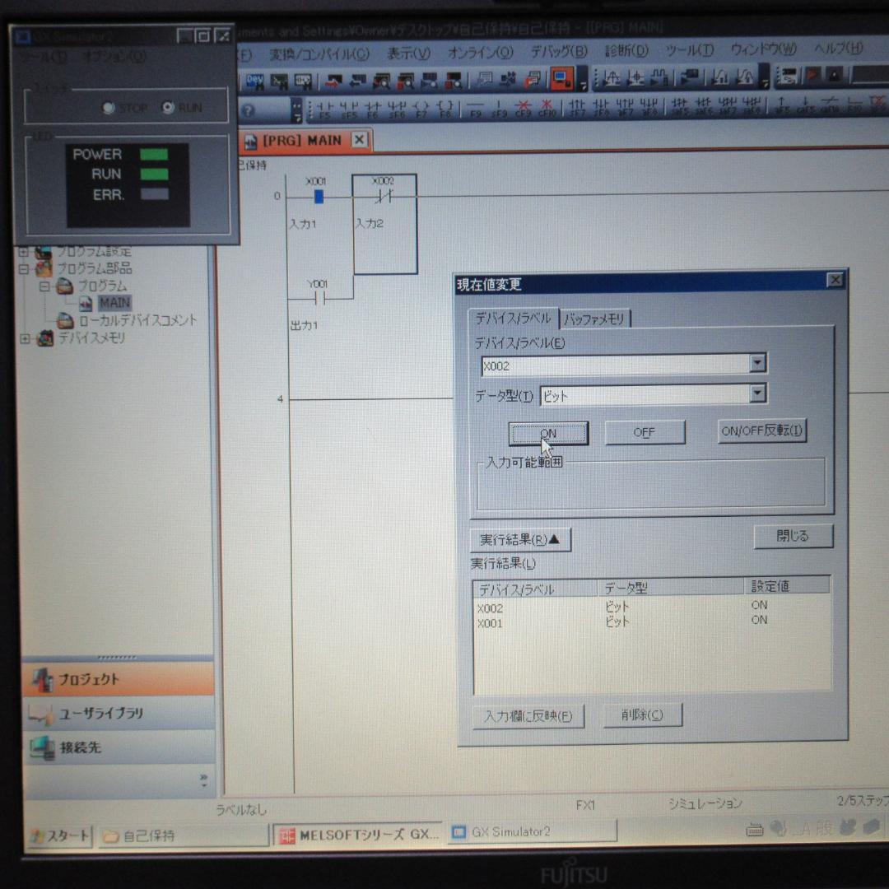The image size is (889, 889).
Task: Switch to GX Simulator2 in the taskbar
Action: coord(530,831)
